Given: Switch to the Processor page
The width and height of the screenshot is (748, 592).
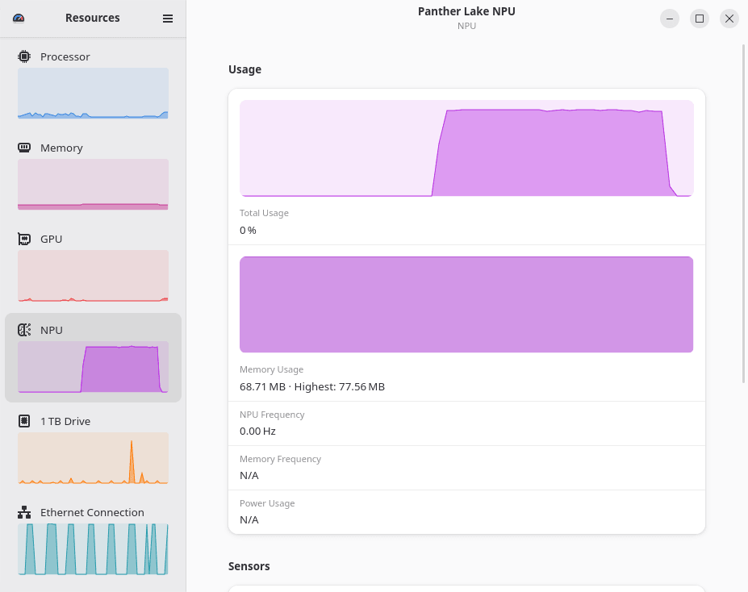Looking at the screenshot, I should 93,85.
